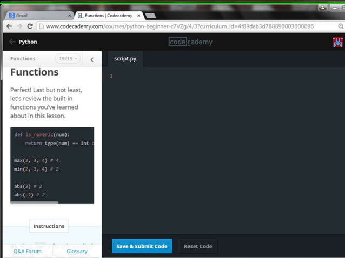345x258 pixels.
Task: Click the page icon in the address bar
Action: (41, 26)
